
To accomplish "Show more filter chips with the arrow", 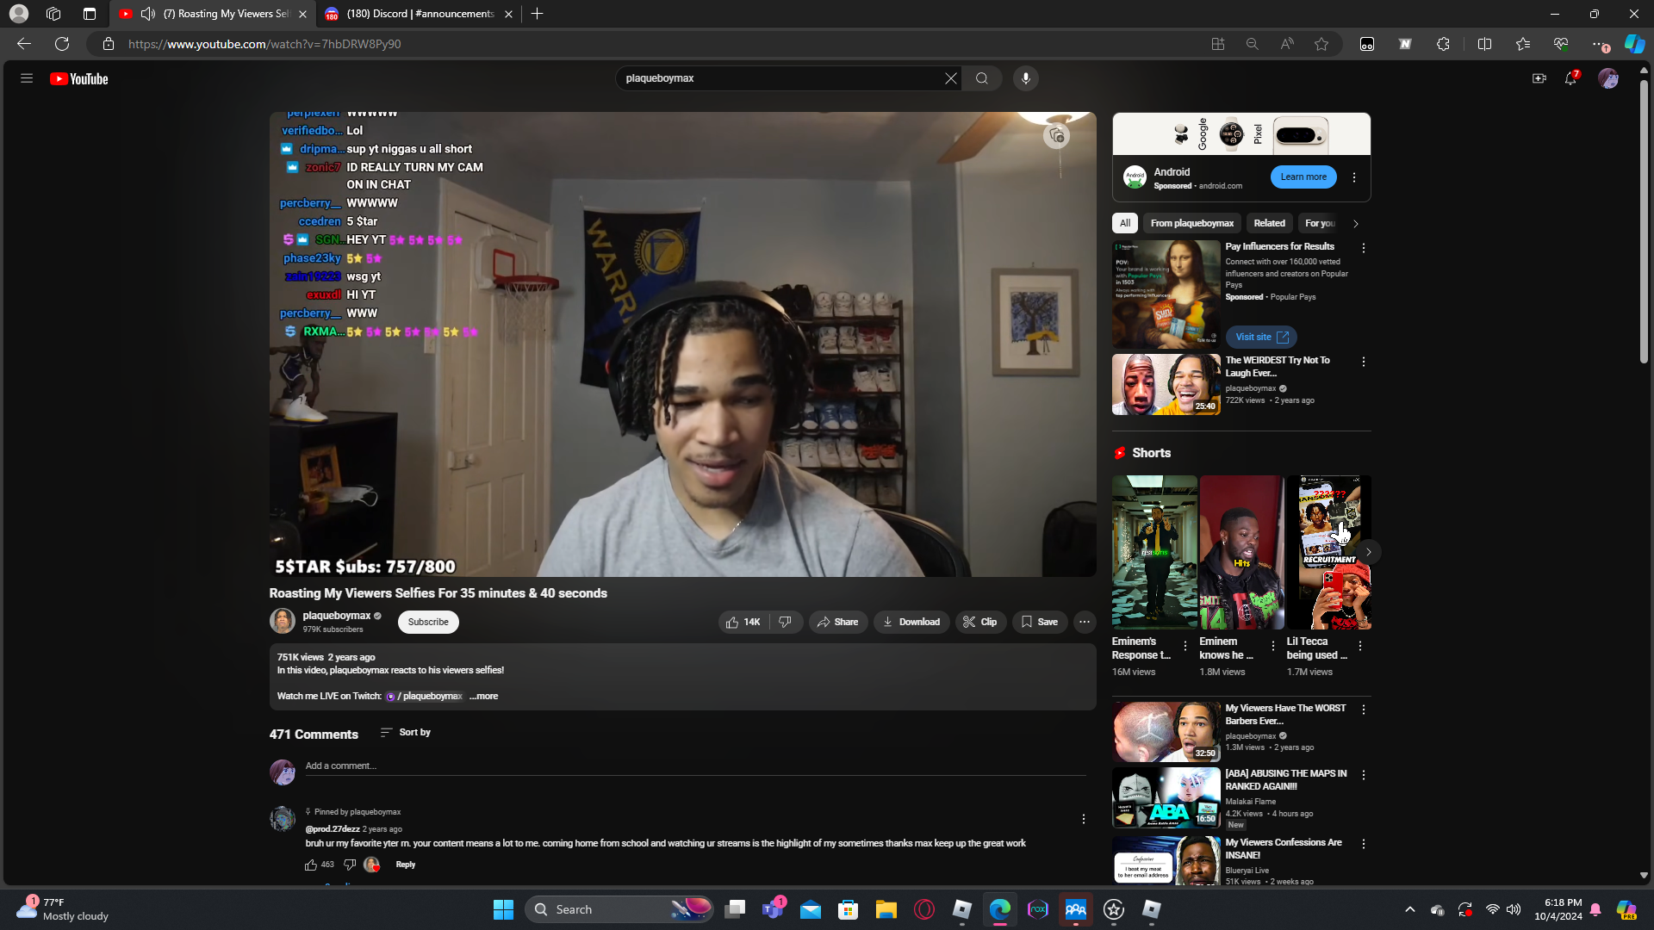I will click(x=1356, y=224).
